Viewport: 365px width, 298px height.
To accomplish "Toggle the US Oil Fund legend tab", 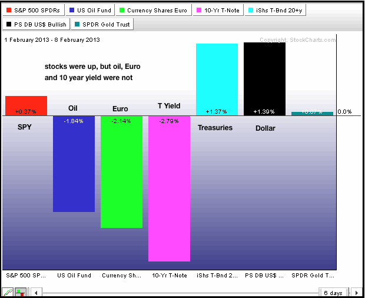I will [90, 10].
